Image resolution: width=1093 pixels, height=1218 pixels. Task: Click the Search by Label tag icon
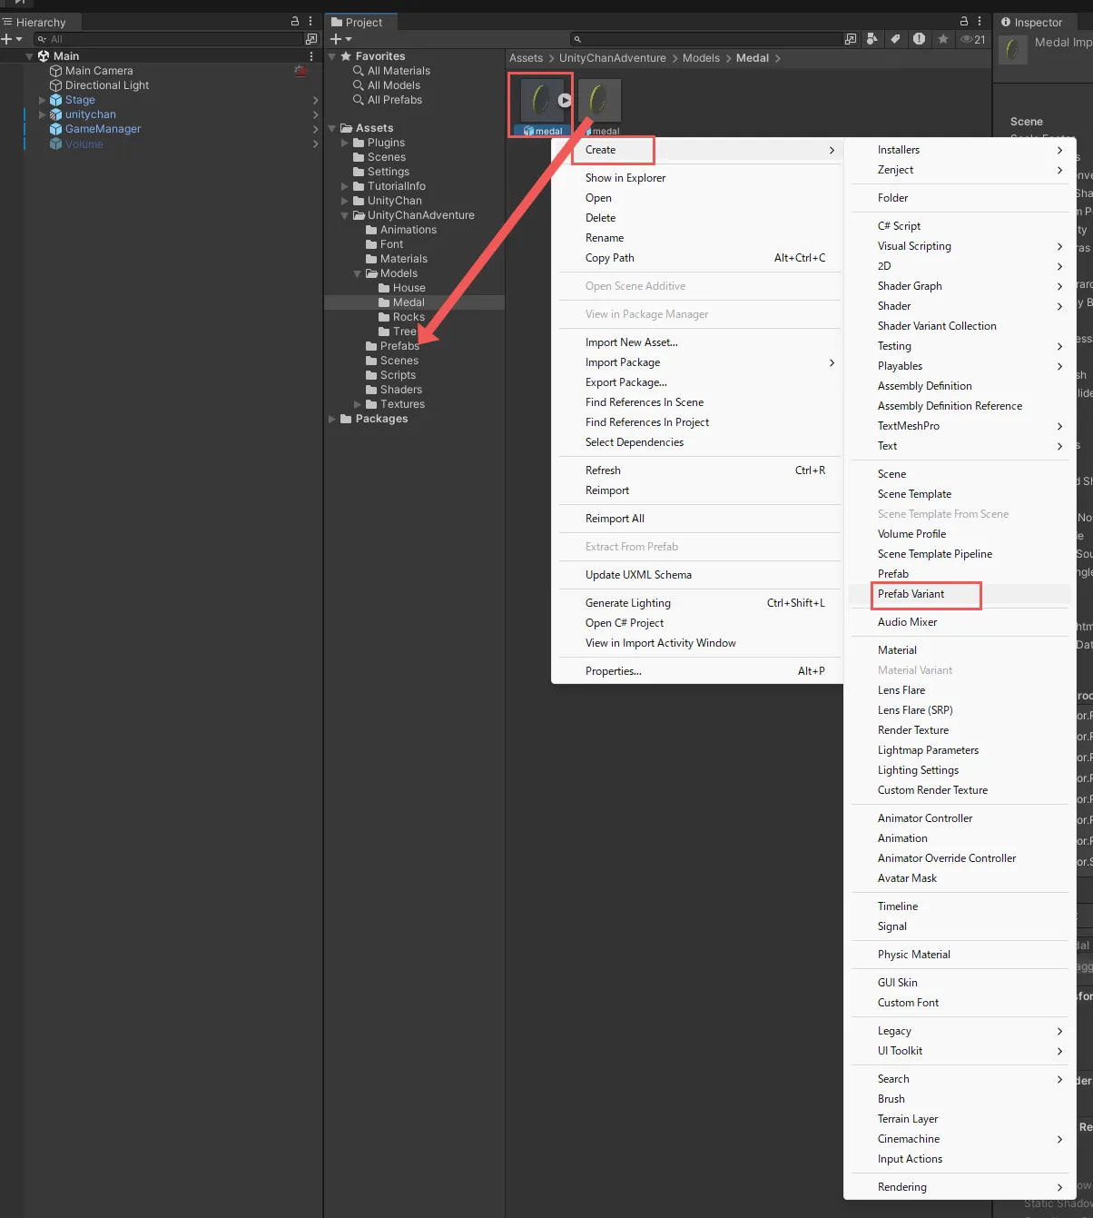coord(895,39)
